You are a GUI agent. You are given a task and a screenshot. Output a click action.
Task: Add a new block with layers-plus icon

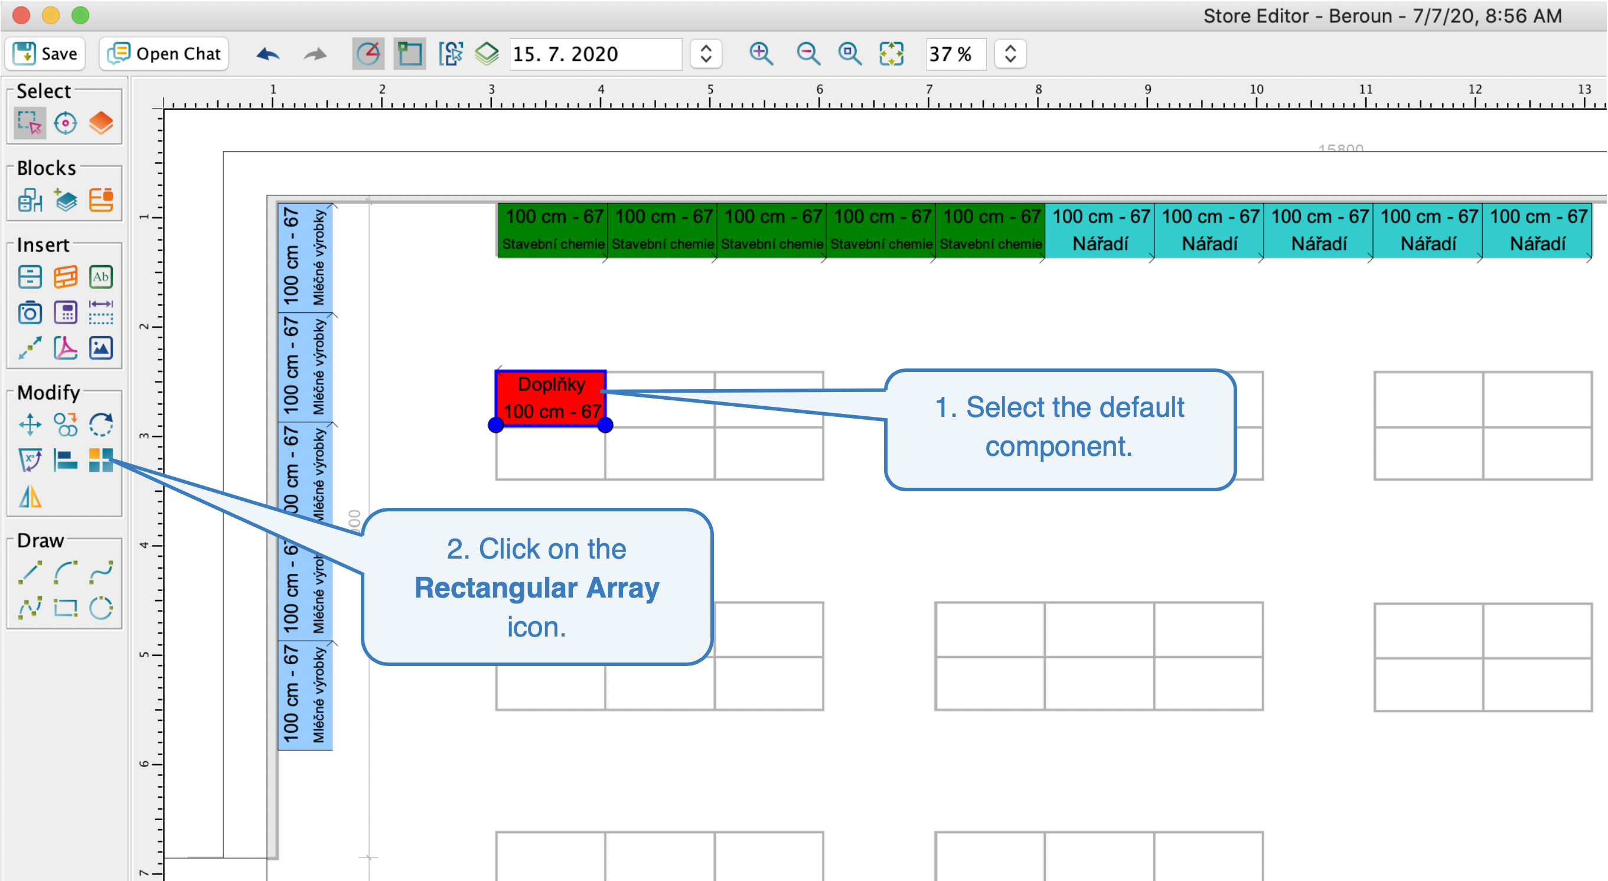(65, 200)
